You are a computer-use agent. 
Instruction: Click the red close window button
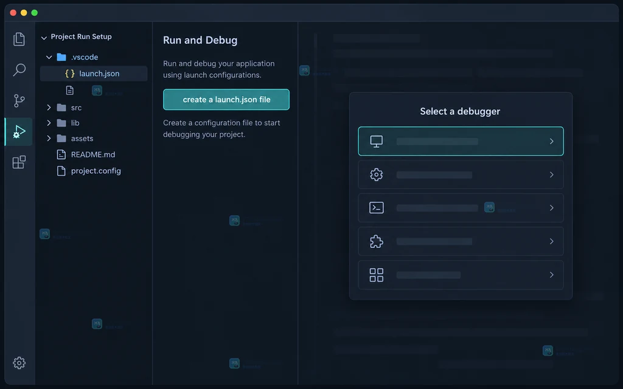tap(13, 13)
